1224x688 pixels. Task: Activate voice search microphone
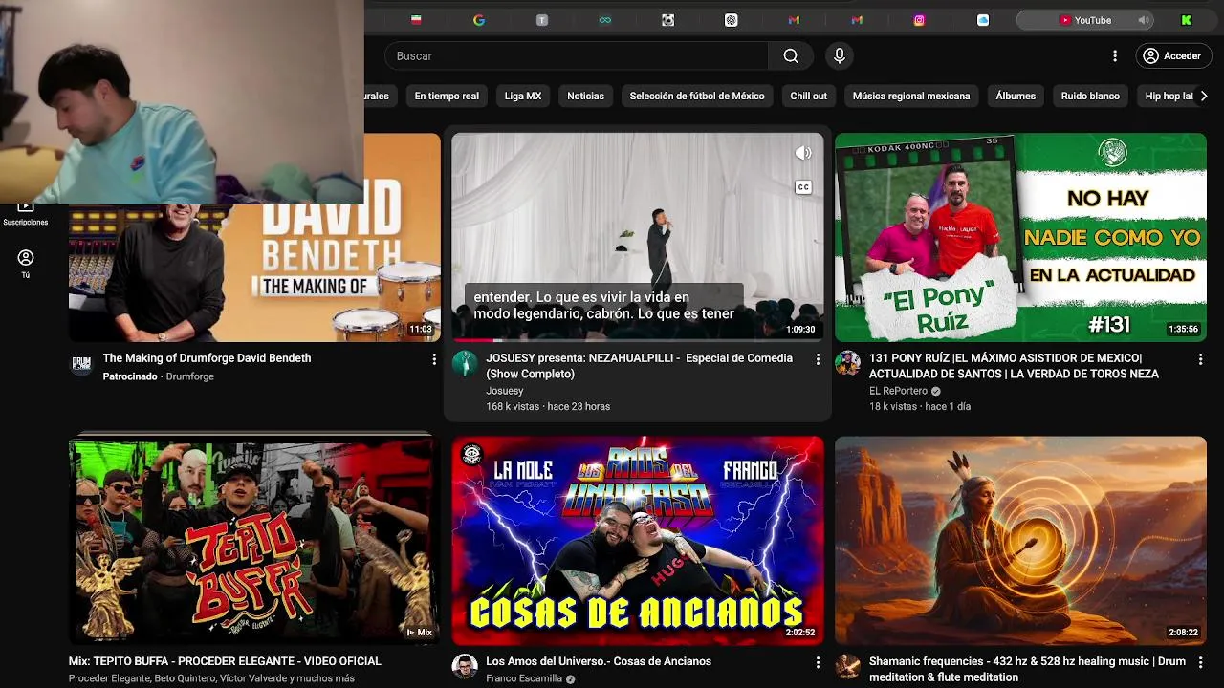[x=840, y=56]
